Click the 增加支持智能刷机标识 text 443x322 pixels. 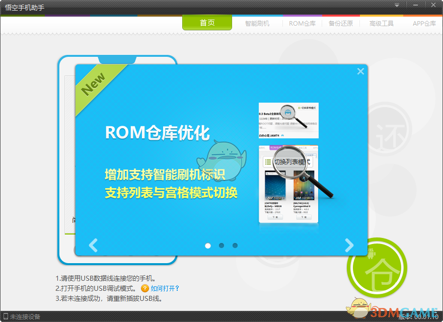pos(165,174)
